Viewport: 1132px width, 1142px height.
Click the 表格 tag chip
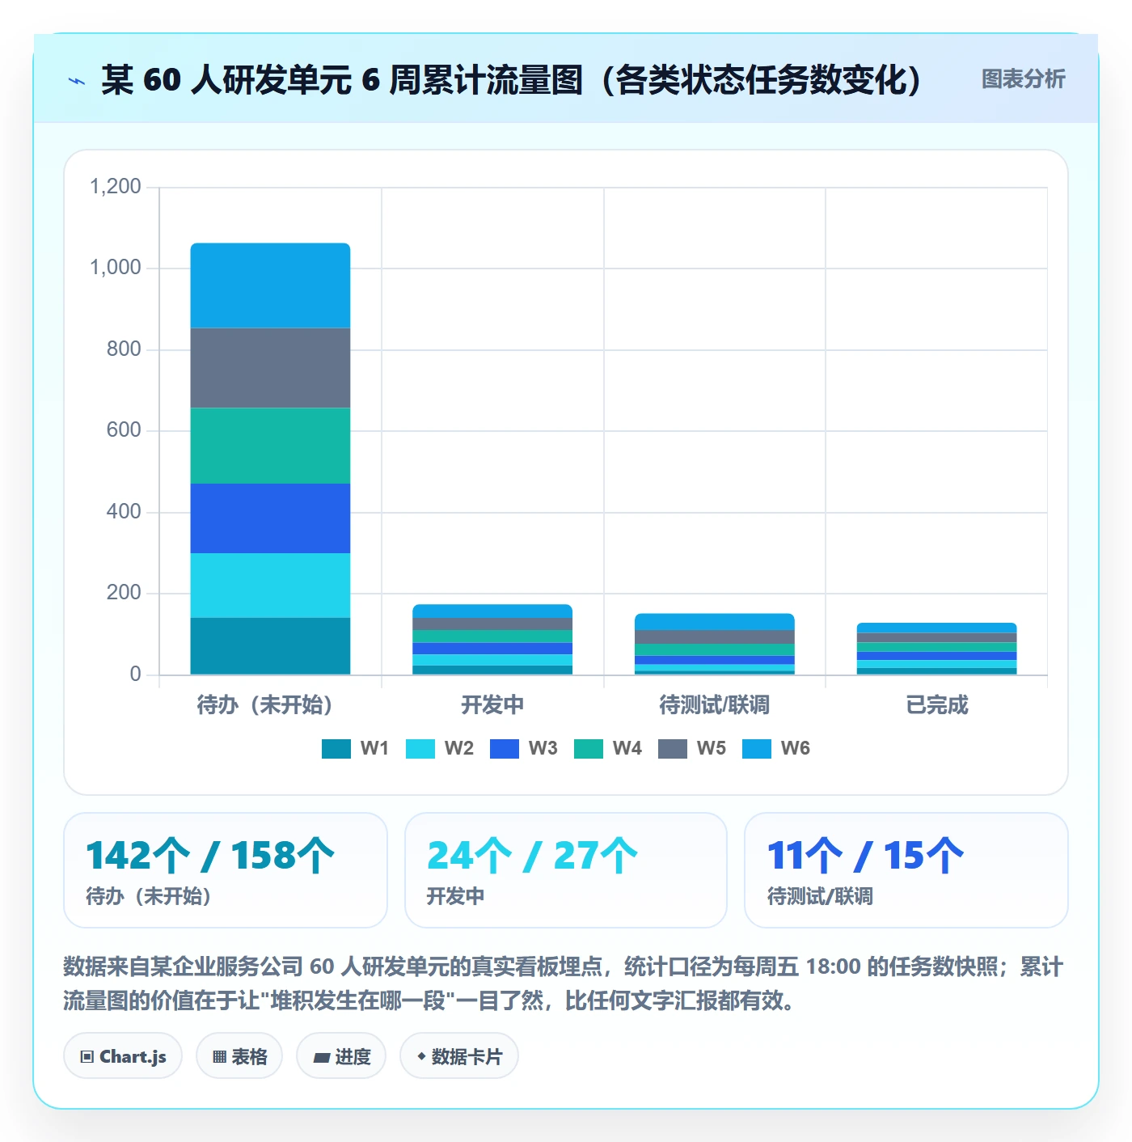pyautogui.click(x=239, y=1055)
